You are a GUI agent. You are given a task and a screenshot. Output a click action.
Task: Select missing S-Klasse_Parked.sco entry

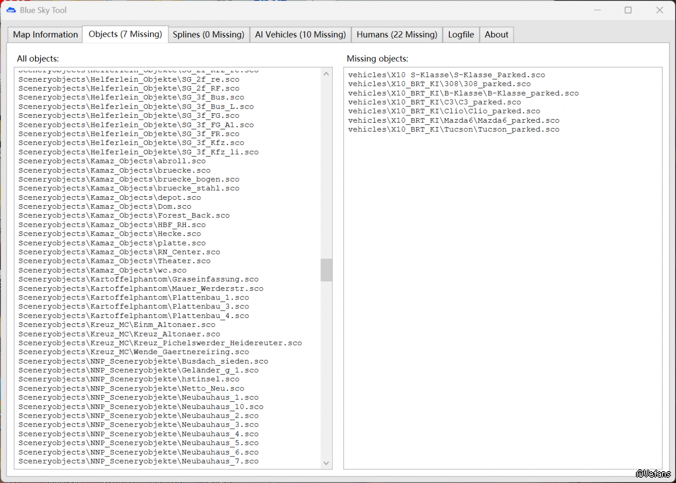click(446, 75)
